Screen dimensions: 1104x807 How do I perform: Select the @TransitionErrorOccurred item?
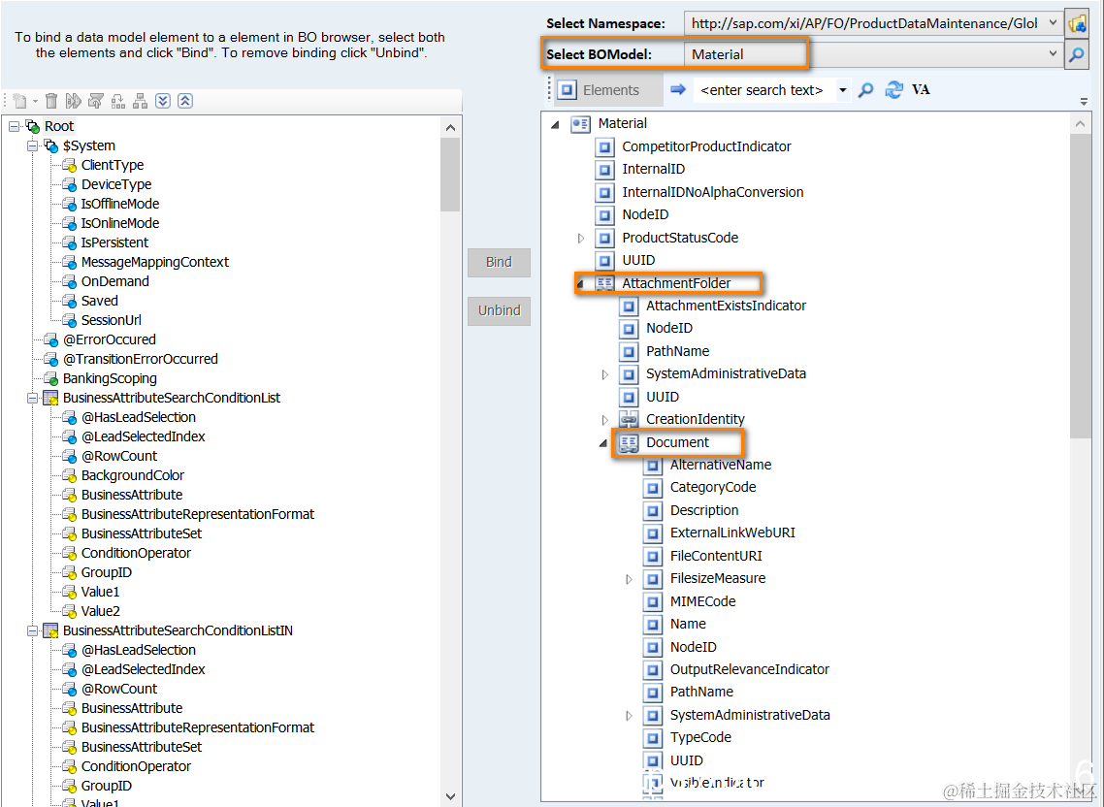tap(140, 359)
